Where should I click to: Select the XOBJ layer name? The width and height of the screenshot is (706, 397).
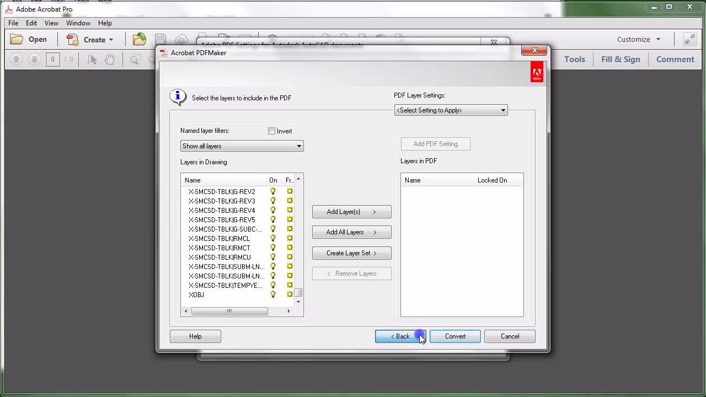click(196, 294)
